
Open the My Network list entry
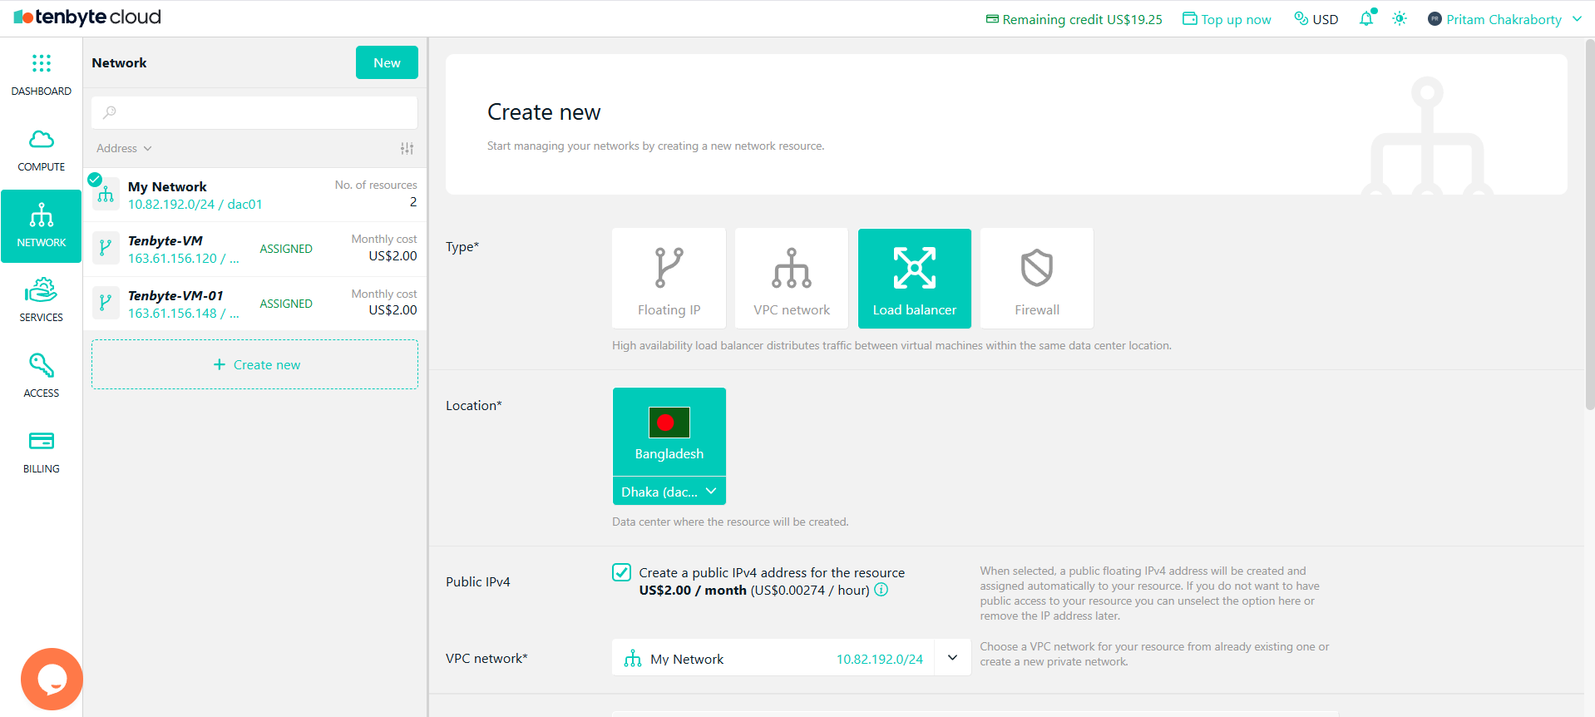pyautogui.click(x=254, y=195)
